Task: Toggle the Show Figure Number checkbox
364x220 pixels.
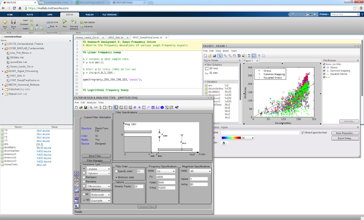Action: (x=303, y=133)
